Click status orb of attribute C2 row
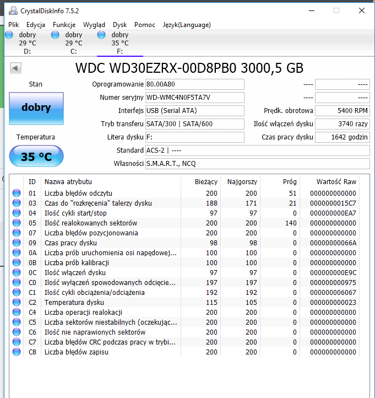 pyautogui.click(x=17, y=302)
